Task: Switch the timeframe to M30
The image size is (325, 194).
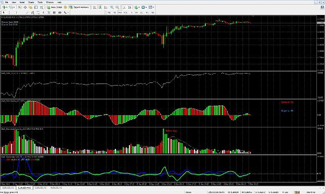Action: (125, 12)
